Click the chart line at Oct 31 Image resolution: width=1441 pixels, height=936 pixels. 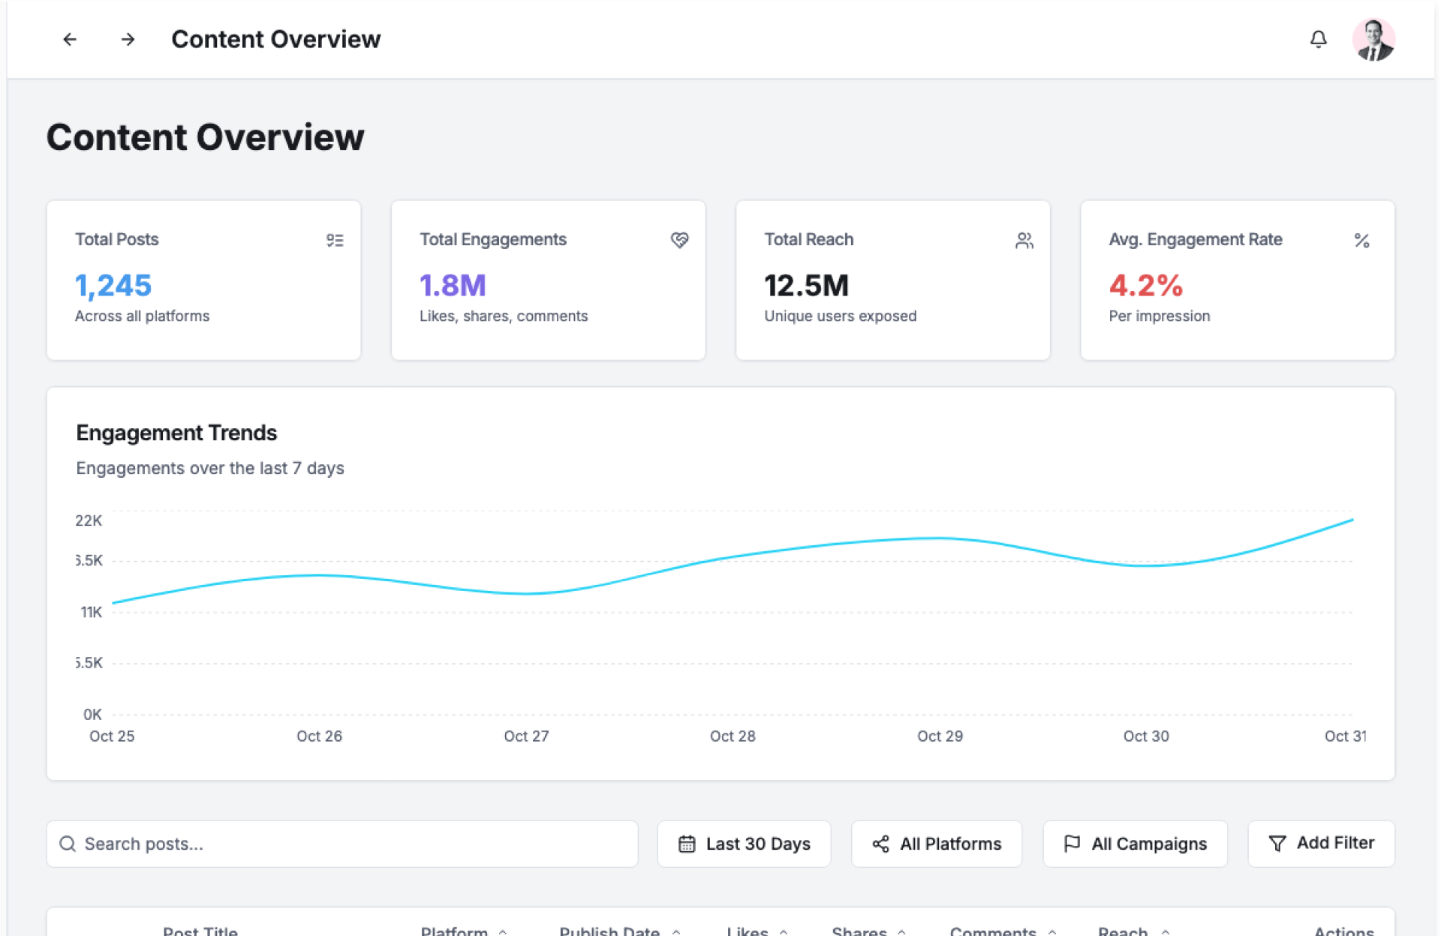[1352, 520]
